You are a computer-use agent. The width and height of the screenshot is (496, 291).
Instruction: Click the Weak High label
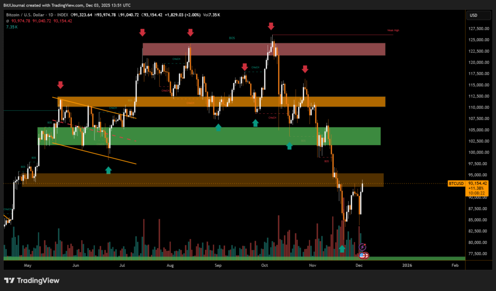click(393, 31)
